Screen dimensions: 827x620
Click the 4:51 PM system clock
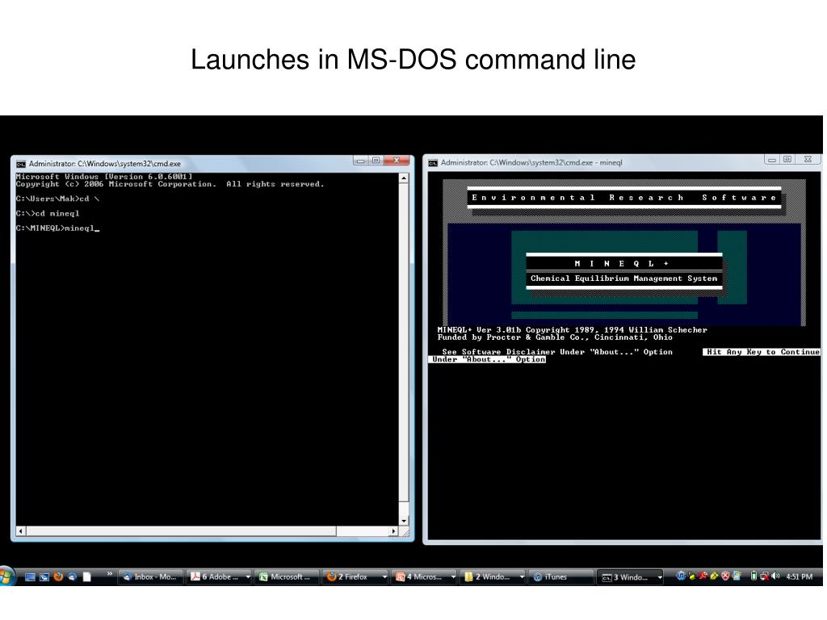[799, 576]
